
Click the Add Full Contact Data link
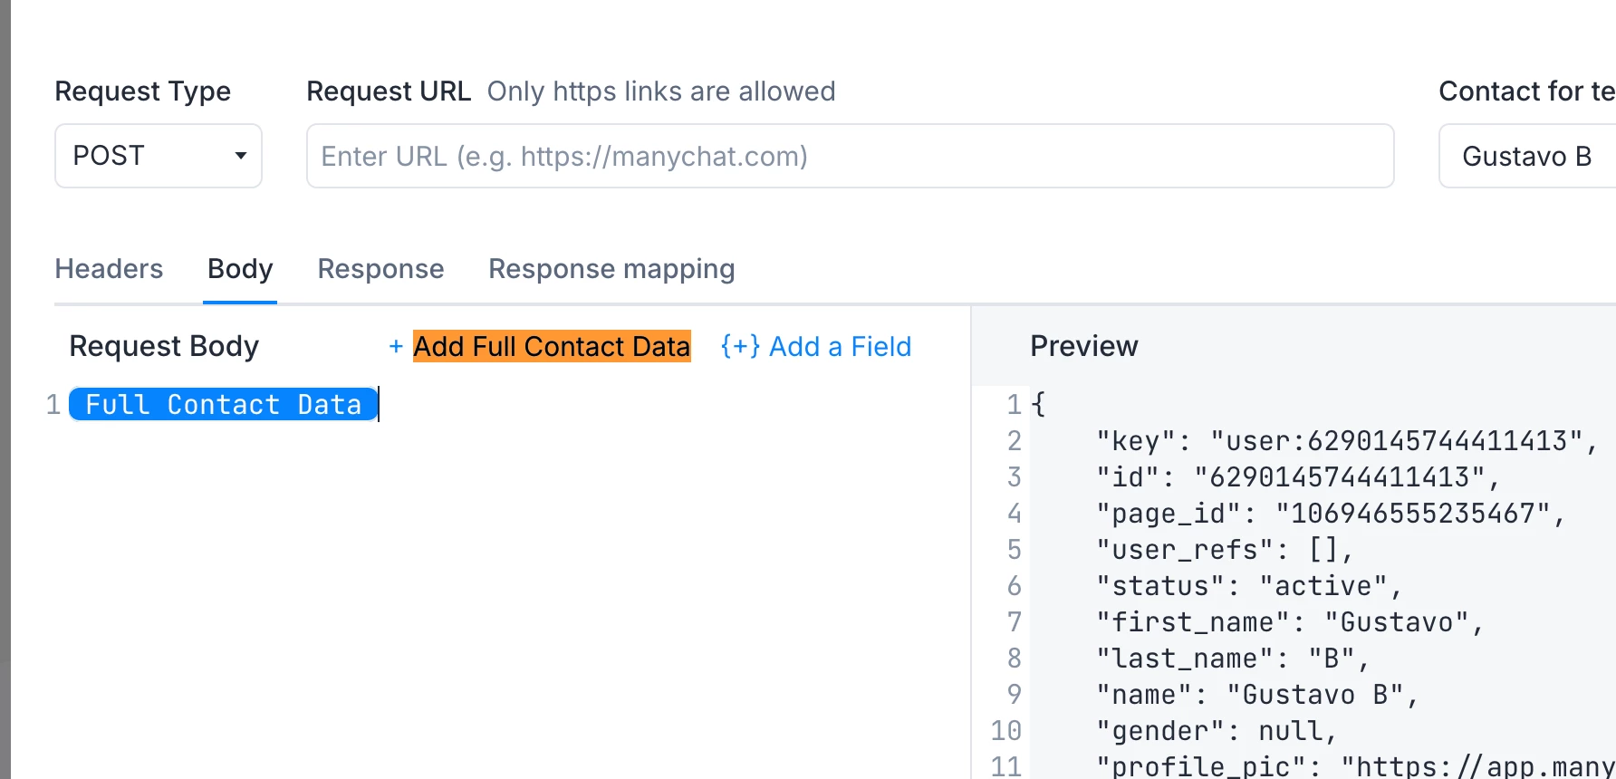click(552, 346)
